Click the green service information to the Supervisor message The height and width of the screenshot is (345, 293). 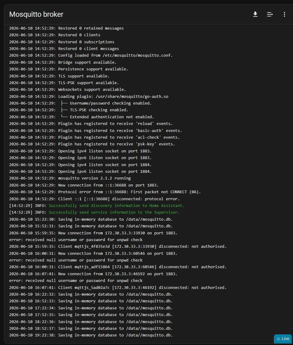coord(114,212)
